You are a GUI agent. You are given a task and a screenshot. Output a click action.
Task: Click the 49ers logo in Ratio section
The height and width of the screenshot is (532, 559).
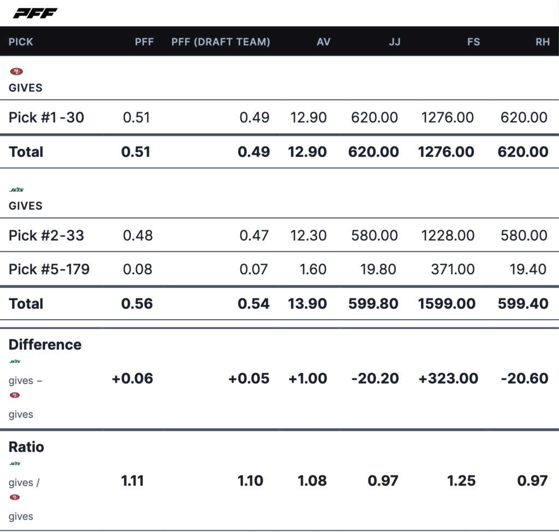[x=15, y=497]
